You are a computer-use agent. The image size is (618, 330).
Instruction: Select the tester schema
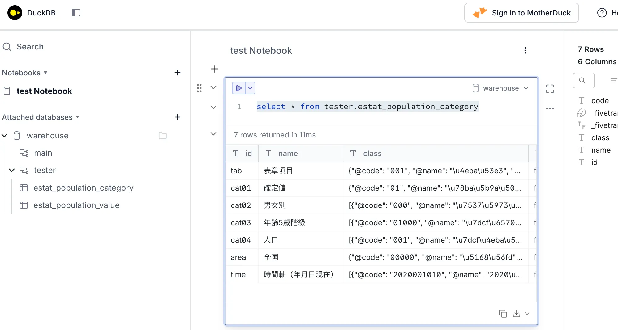45,170
